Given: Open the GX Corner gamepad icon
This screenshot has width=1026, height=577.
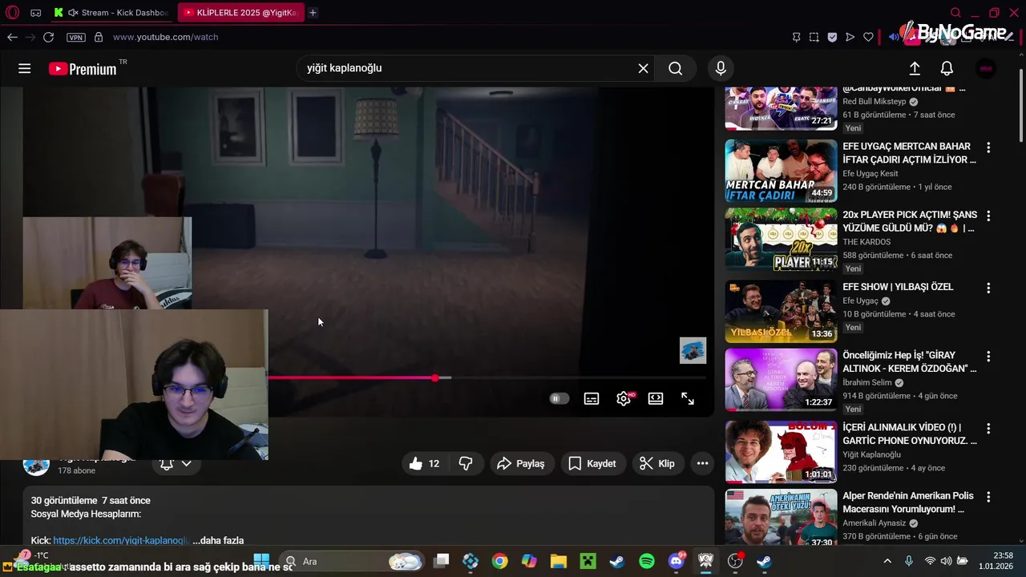Looking at the screenshot, I should click(36, 13).
